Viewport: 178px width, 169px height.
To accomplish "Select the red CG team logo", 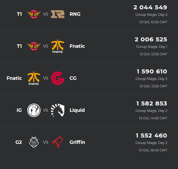I will click(58, 78).
